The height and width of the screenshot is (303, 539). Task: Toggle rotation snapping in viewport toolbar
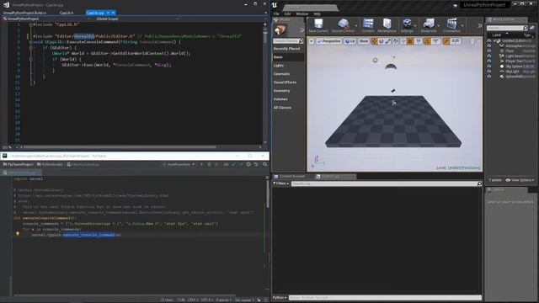click(427, 41)
